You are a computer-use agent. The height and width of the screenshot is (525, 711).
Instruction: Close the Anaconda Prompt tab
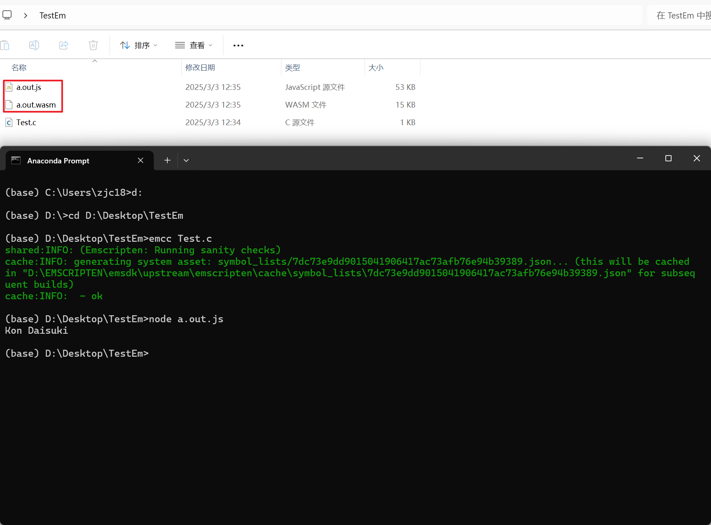tap(141, 160)
